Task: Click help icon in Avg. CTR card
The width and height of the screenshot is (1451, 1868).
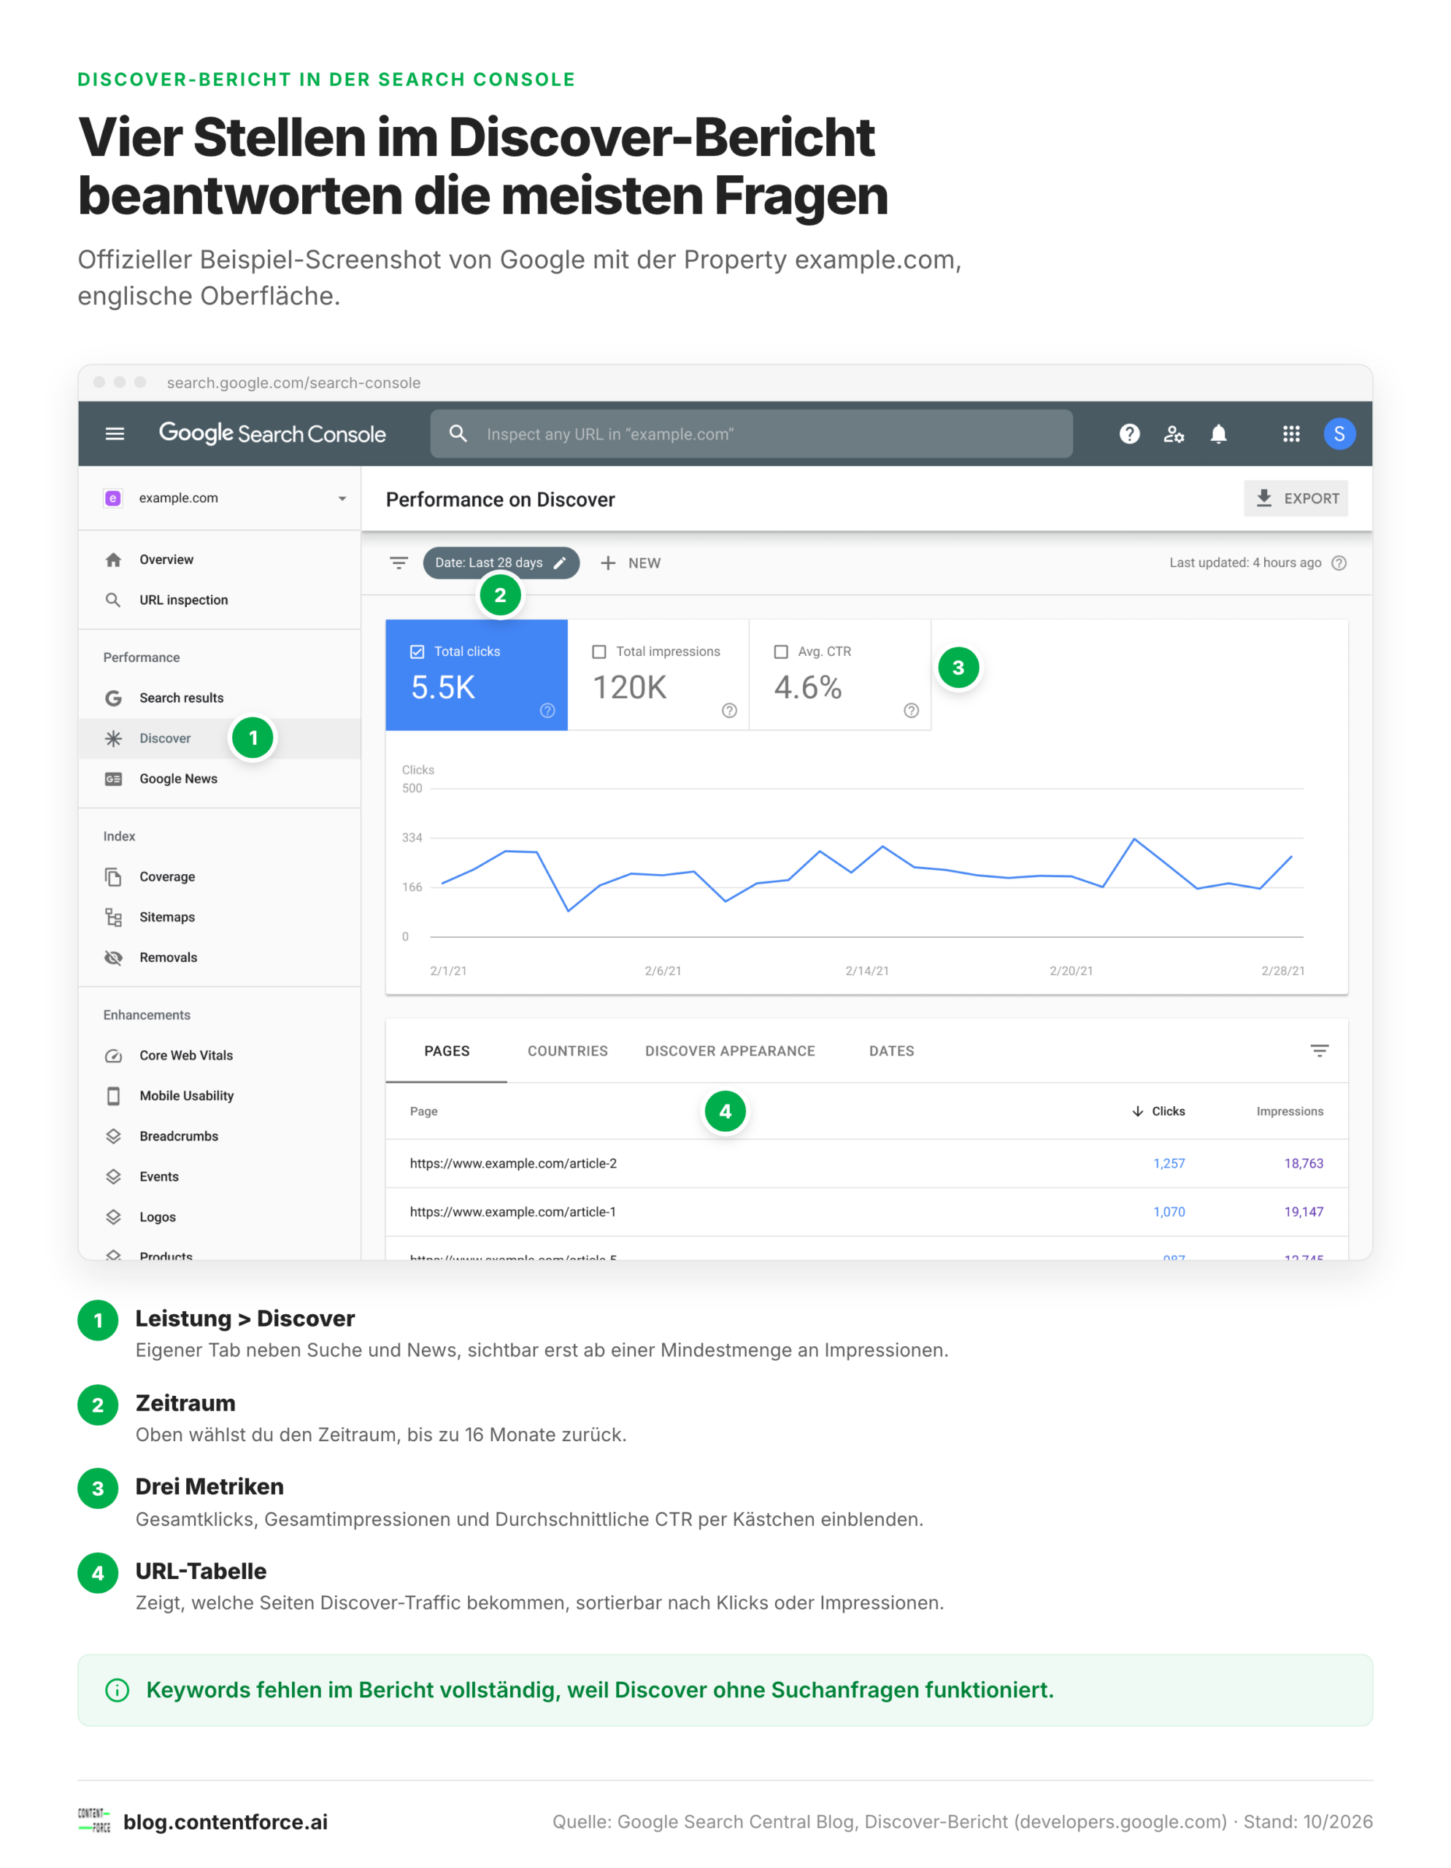Action: pyautogui.click(x=911, y=710)
